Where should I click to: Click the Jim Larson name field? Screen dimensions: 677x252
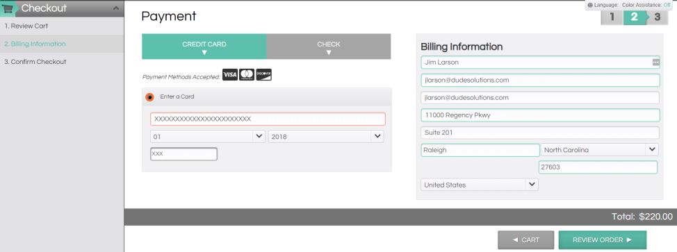[x=540, y=62]
